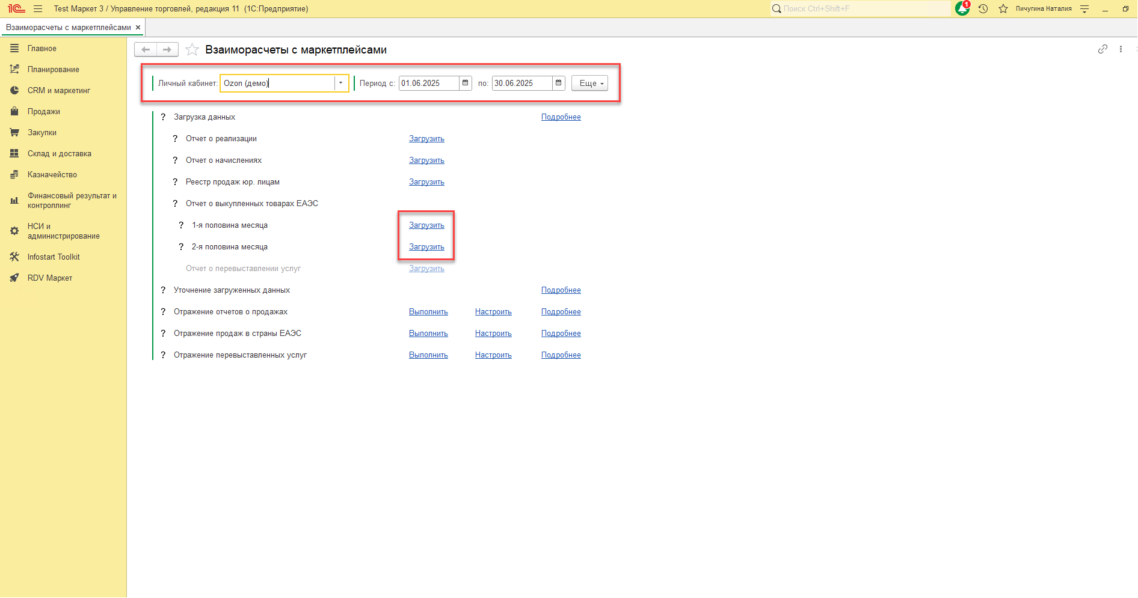
Task: Open the hamburger main menu icon
Action: click(x=38, y=9)
